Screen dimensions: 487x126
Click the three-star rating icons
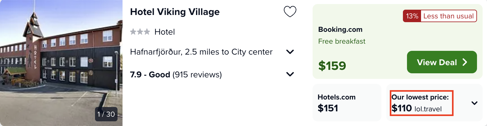(x=140, y=32)
